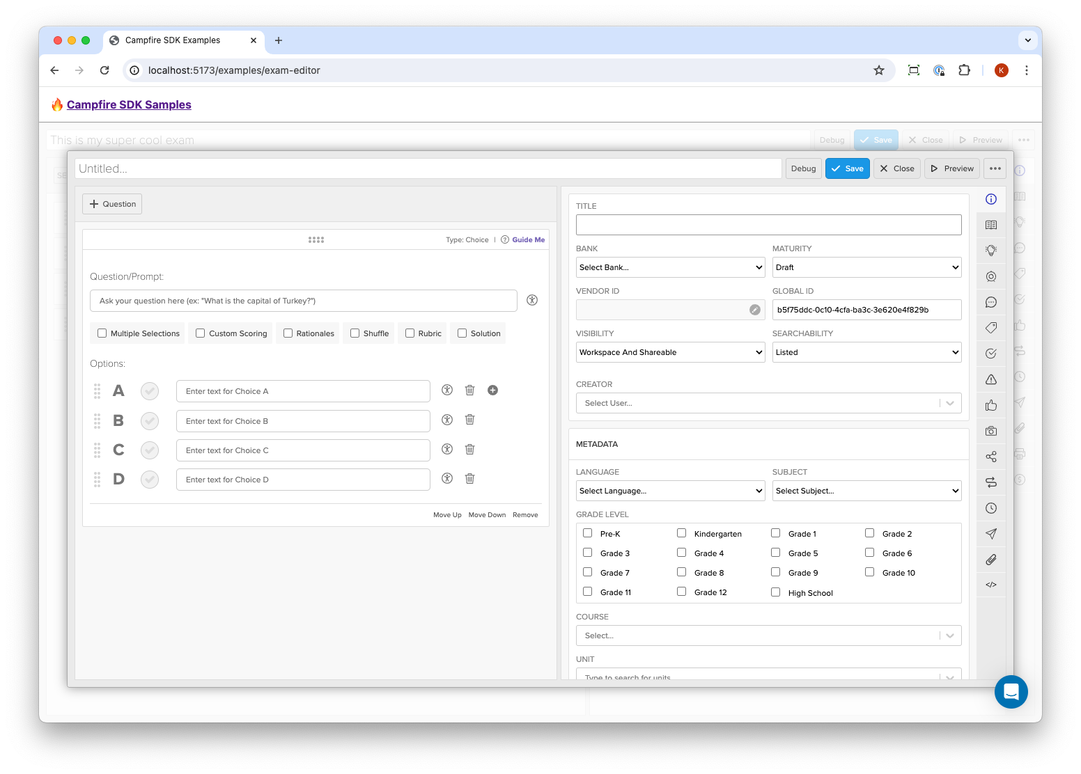Click the blue Save button
Screen dimensions: 1081x774
848,168
